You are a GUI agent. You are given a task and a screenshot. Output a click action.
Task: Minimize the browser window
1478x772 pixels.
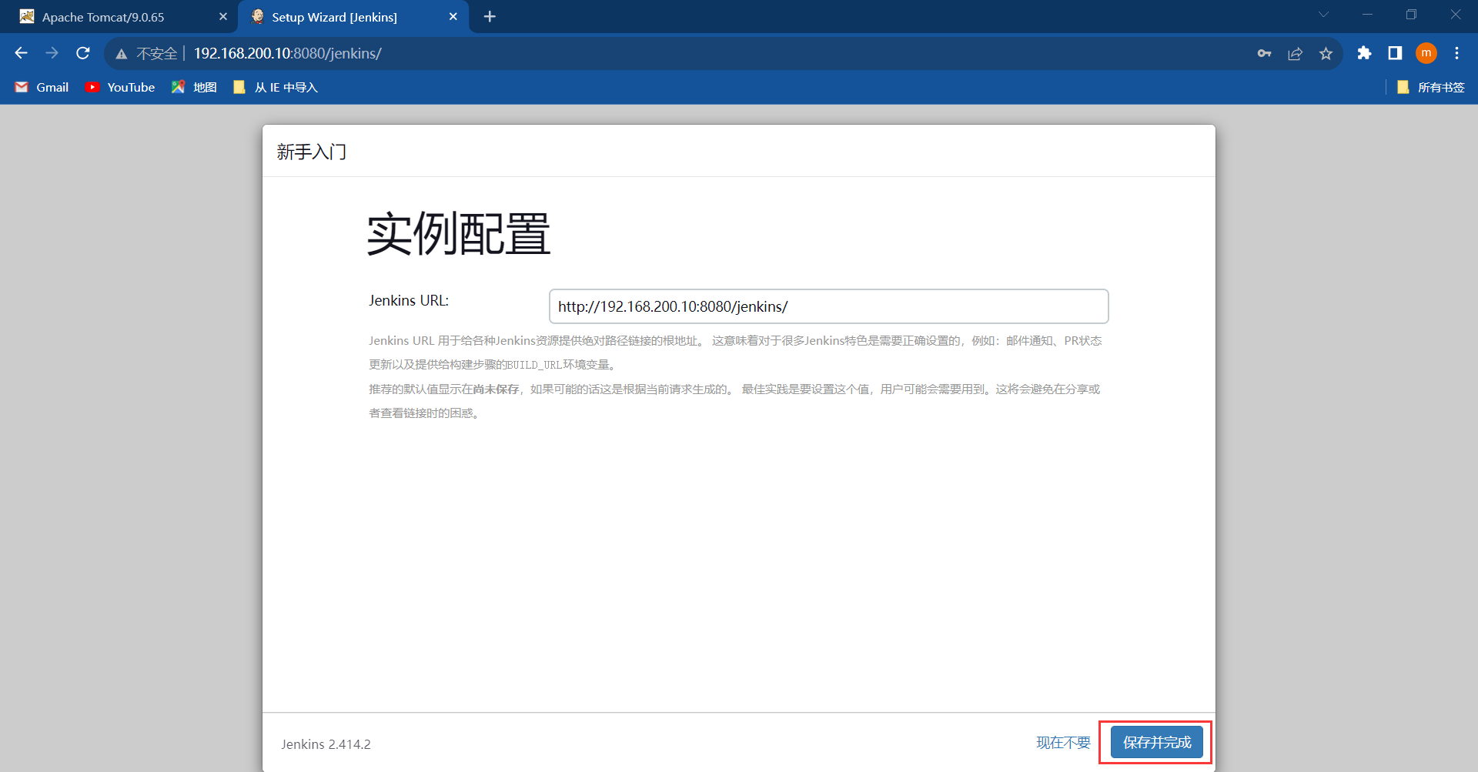pyautogui.click(x=1367, y=15)
